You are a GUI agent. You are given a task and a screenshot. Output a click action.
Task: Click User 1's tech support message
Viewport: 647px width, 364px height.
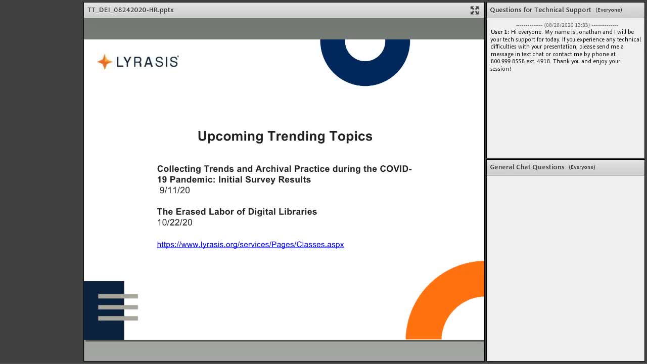(x=566, y=50)
